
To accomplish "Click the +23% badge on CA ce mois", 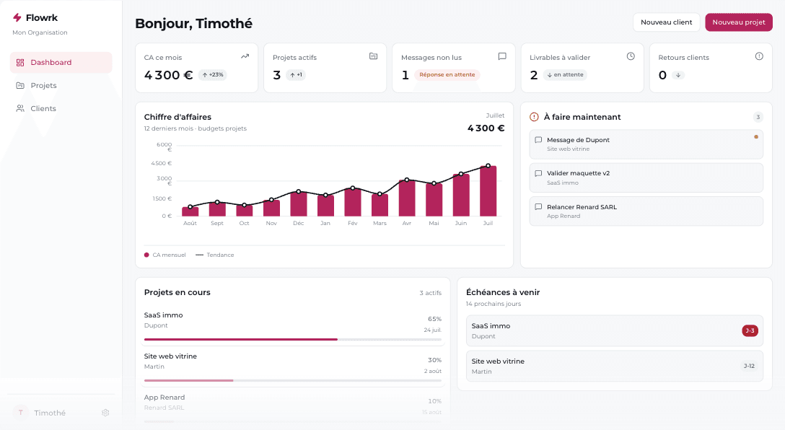I will (213, 75).
